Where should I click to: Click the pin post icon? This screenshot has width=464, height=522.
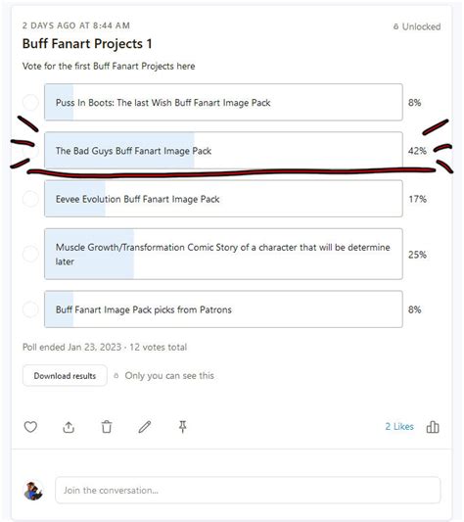[x=182, y=427]
